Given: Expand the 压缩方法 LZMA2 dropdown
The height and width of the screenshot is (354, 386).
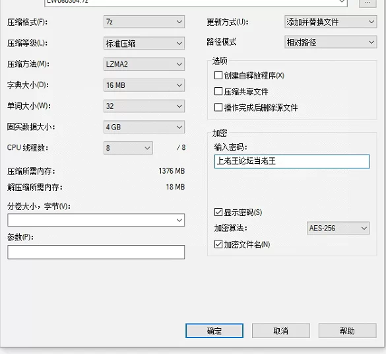Looking at the screenshot, I should click(144, 64).
